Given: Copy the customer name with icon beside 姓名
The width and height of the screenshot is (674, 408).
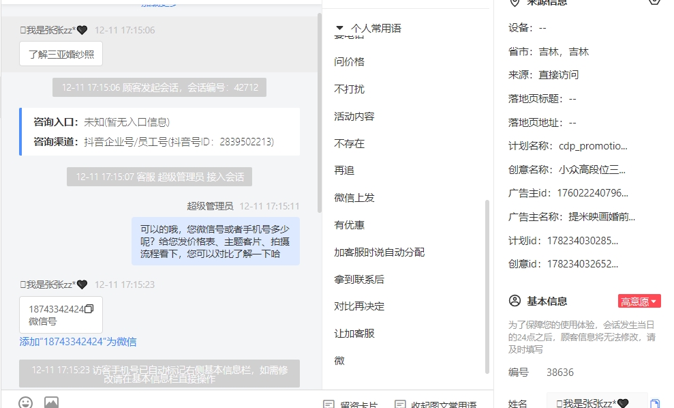Looking at the screenshot, I should pos(654,404).
